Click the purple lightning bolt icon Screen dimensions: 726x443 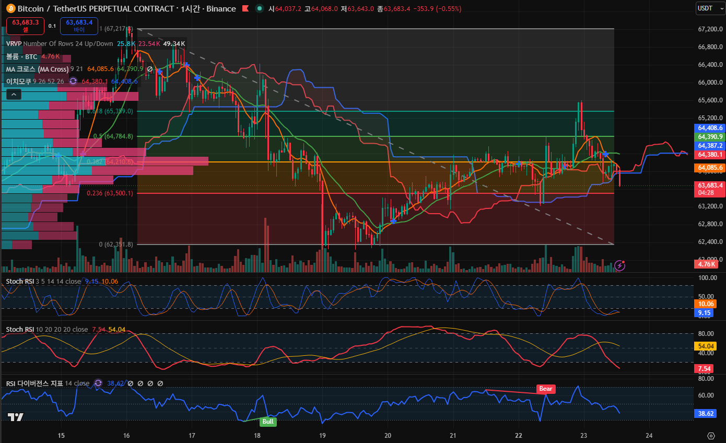tap(620, 265)
